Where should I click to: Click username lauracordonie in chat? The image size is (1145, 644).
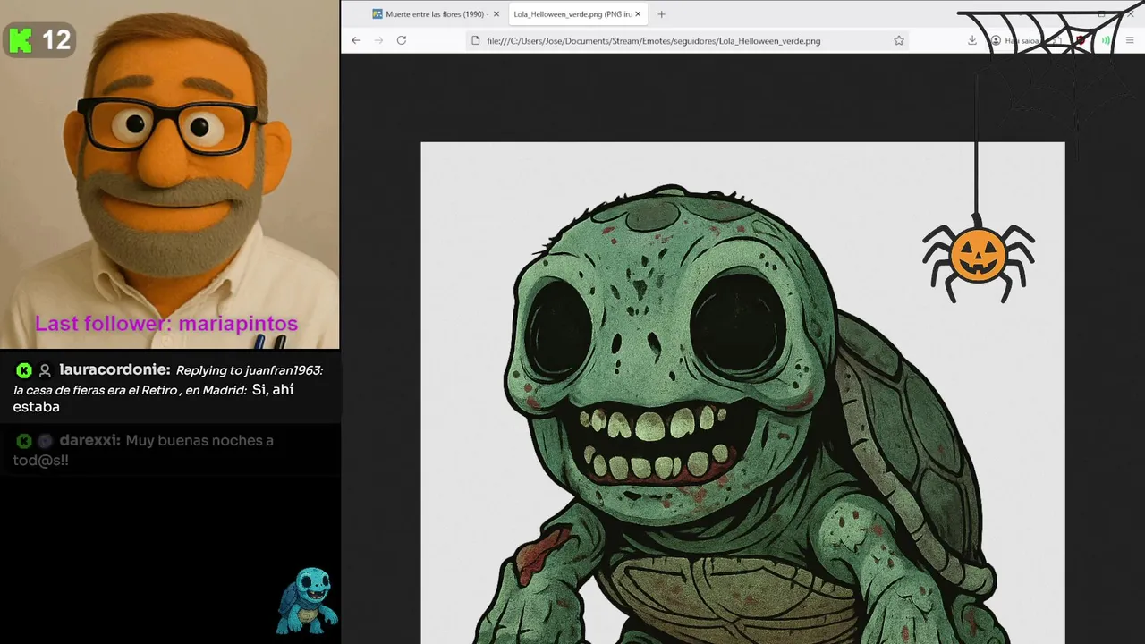click(x=114, y=369)
